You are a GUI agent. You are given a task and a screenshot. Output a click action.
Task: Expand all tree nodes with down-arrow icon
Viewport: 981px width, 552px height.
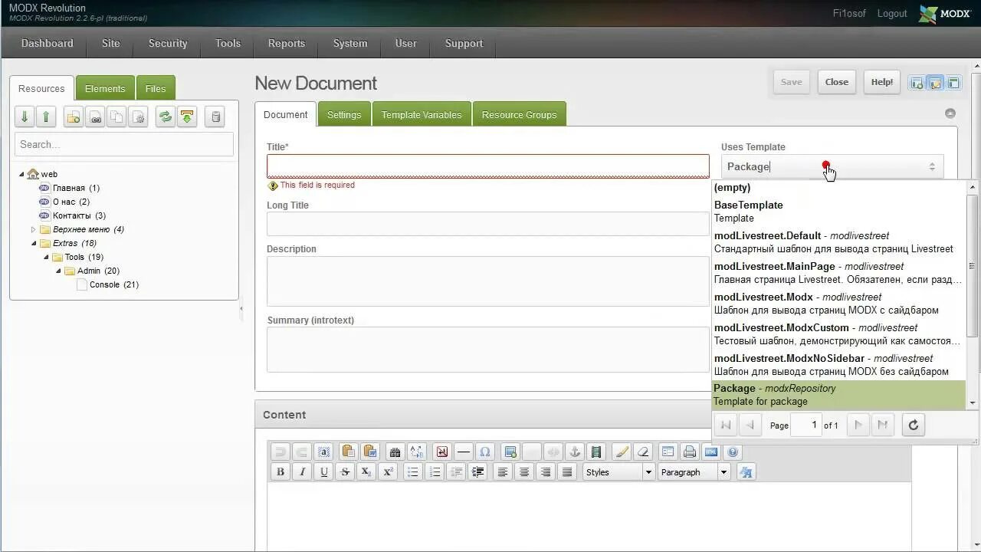pyautogui.click(x=25, y=117)
